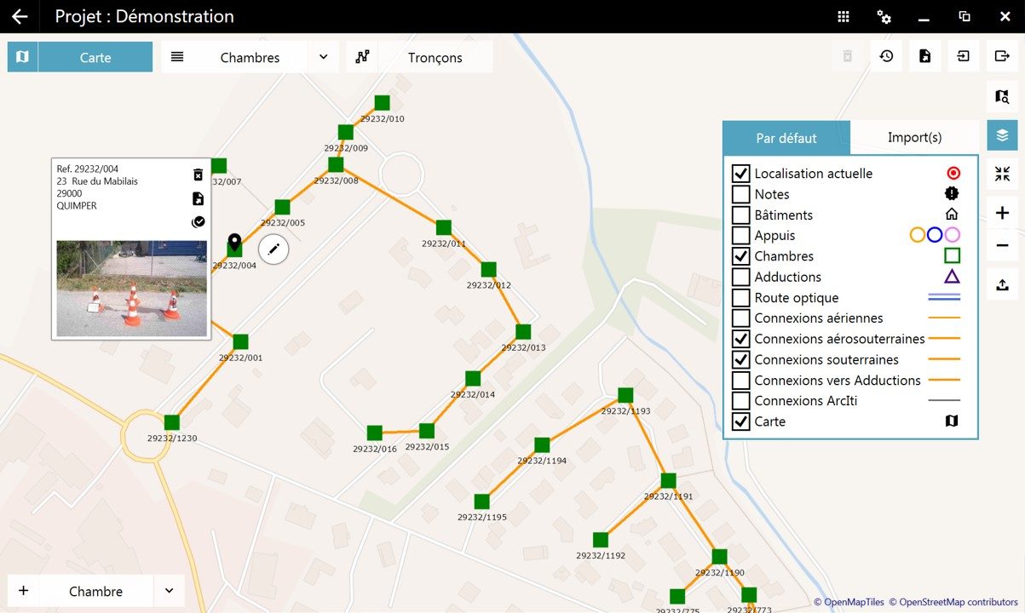
Task: Switch to the Import(s) tab
Action: coord(914,138)
